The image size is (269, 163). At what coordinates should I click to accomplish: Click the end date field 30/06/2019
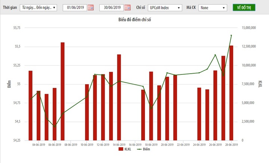point(111,7)
